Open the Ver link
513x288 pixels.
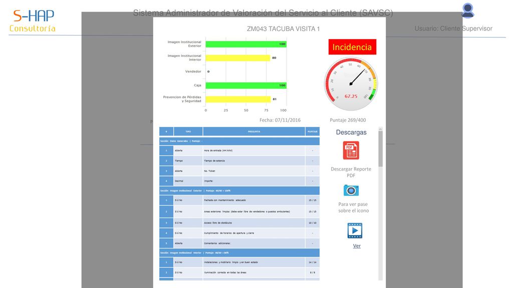click(x=357, y=246)
